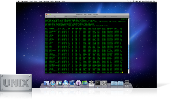Image resolution: width=172 pixels, height=99 pixels.
Task: Open the View menu
Action: [40, 1]
